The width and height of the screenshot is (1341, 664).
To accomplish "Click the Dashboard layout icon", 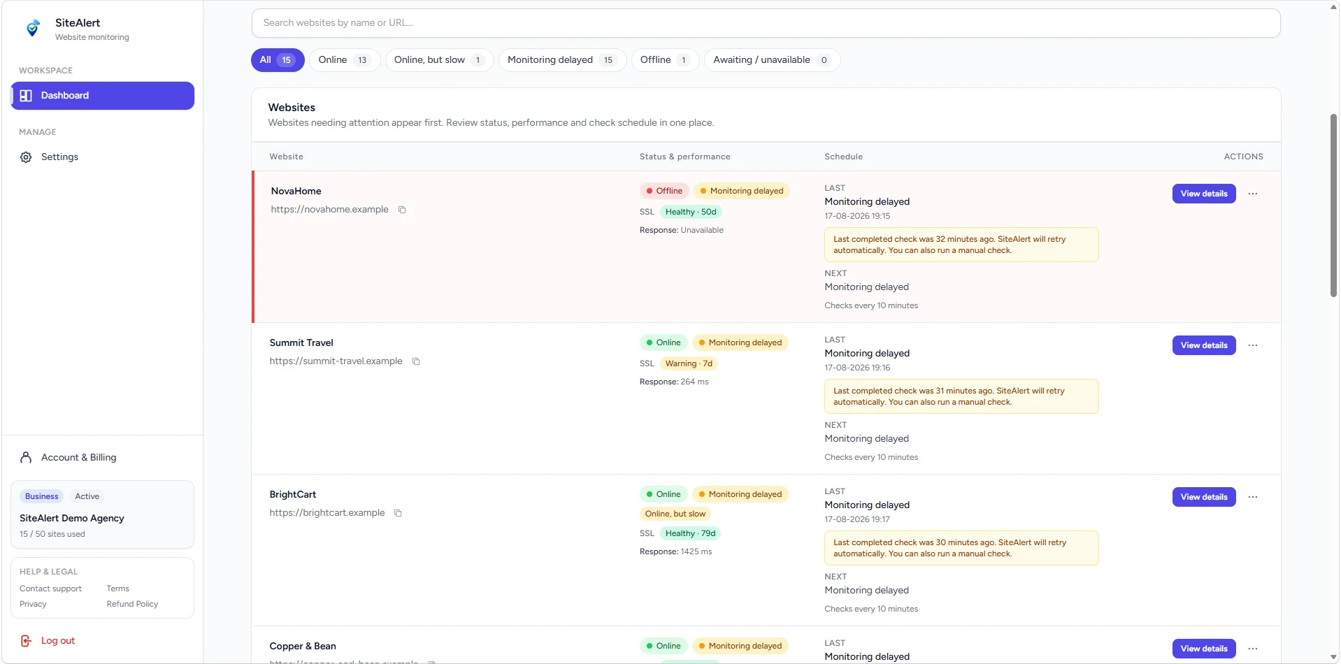I will coord(26,96).
